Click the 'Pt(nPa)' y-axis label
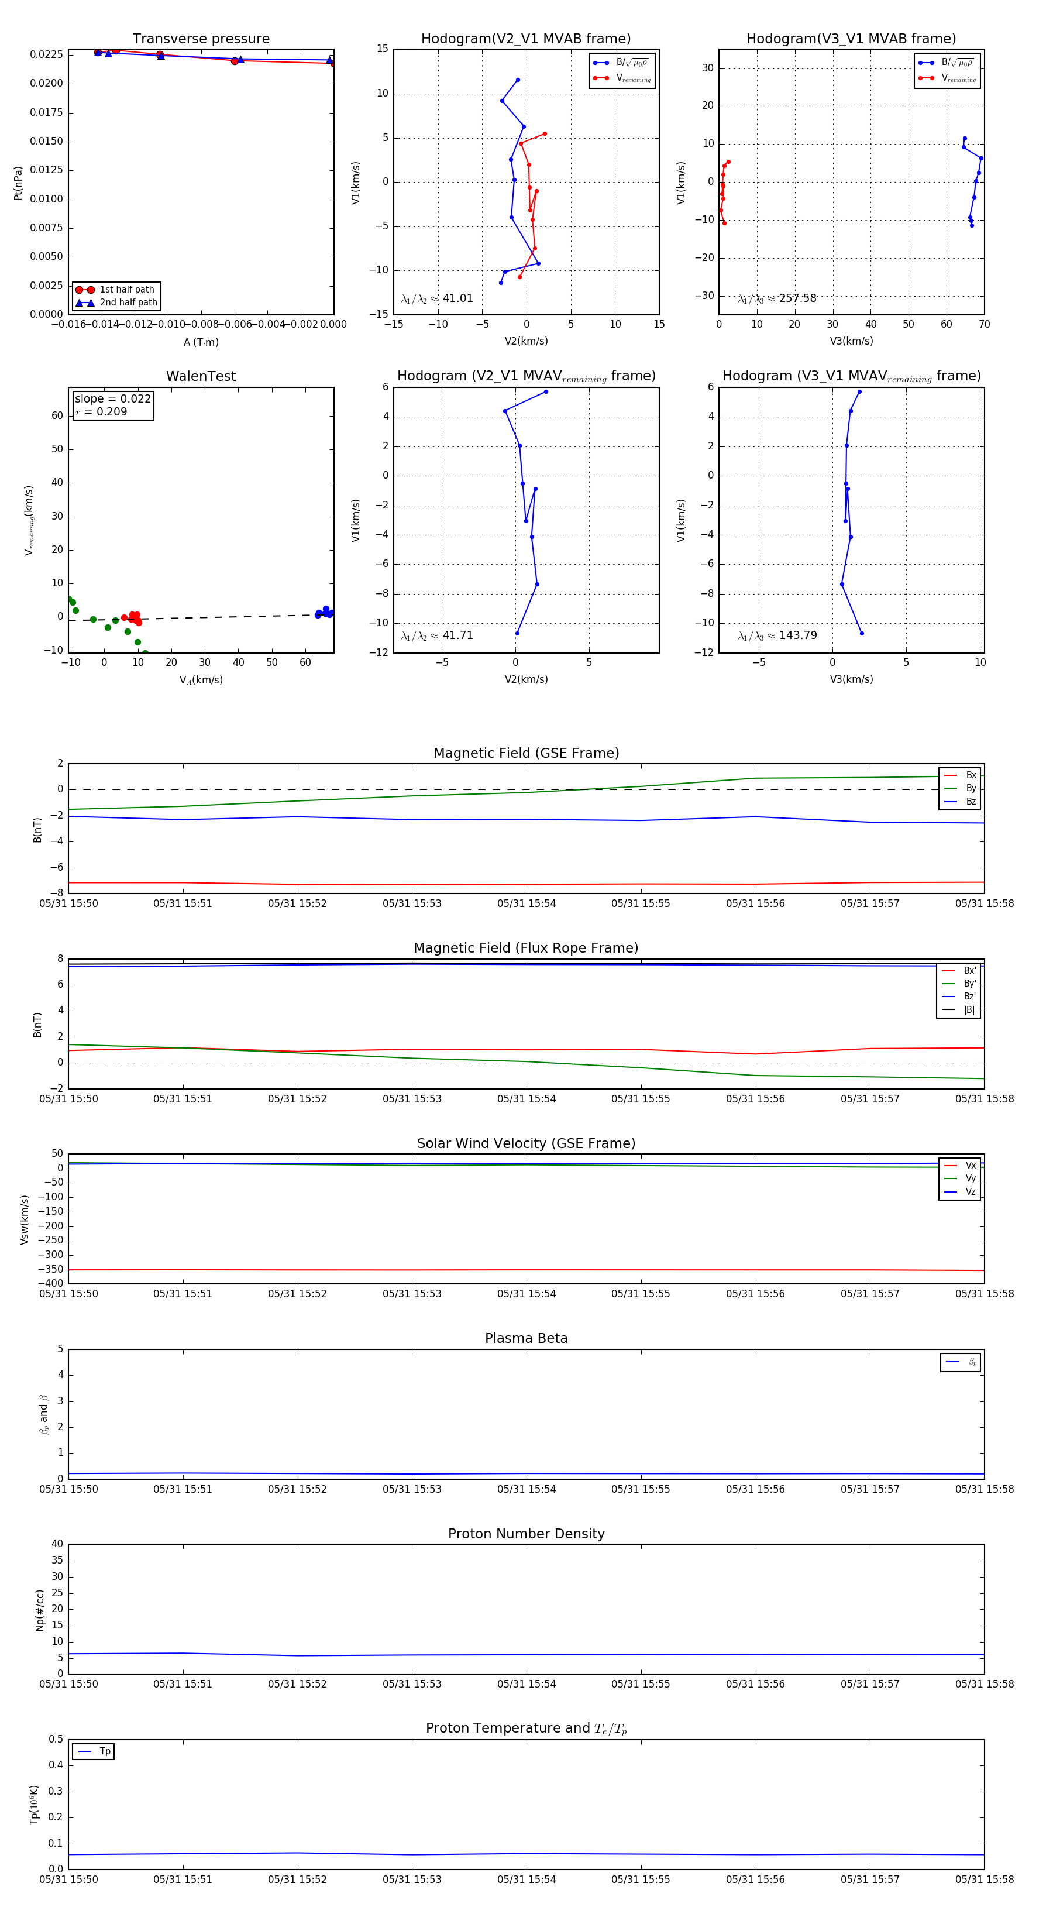1053x1931 pixels. pyautogui.click(x=18, y=183)
